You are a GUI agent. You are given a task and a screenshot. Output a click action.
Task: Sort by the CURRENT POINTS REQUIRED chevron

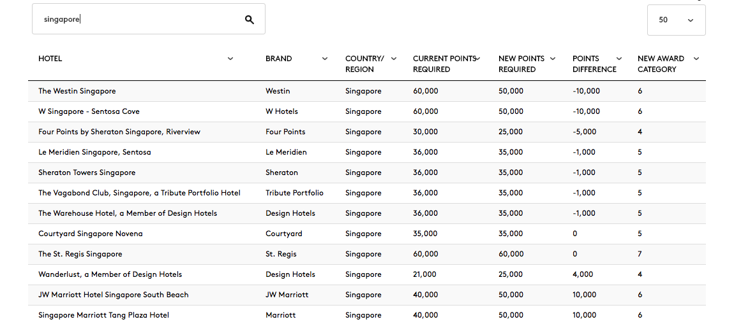(x=477, y=59)
